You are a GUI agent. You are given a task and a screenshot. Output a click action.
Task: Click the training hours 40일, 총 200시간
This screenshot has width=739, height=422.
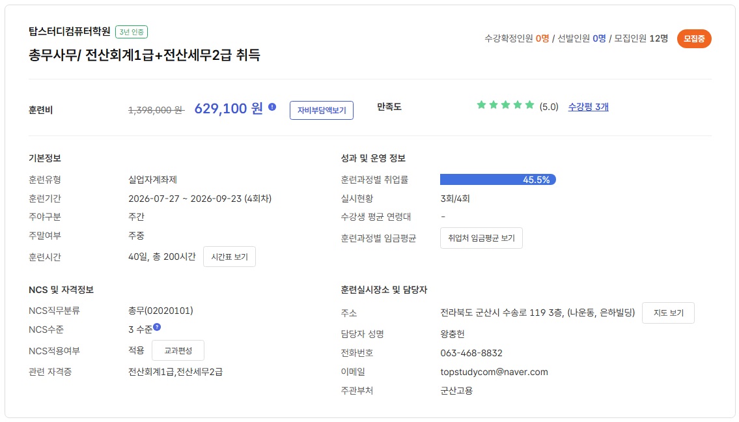[161, 257]
